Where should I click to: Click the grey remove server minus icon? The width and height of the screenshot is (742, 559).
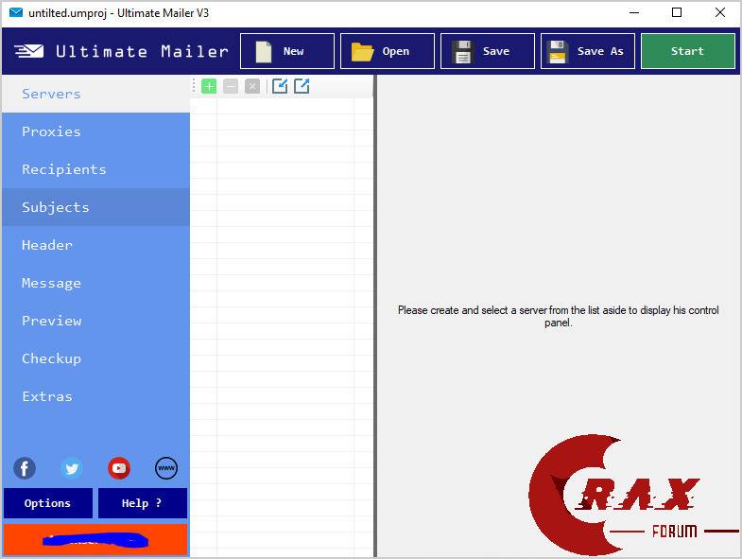point(231,87)
